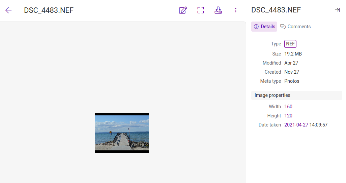Viewport: 346px width, 183px height.
Task: Download the DSC_4483.NEF file
Action: coord(218,10)
